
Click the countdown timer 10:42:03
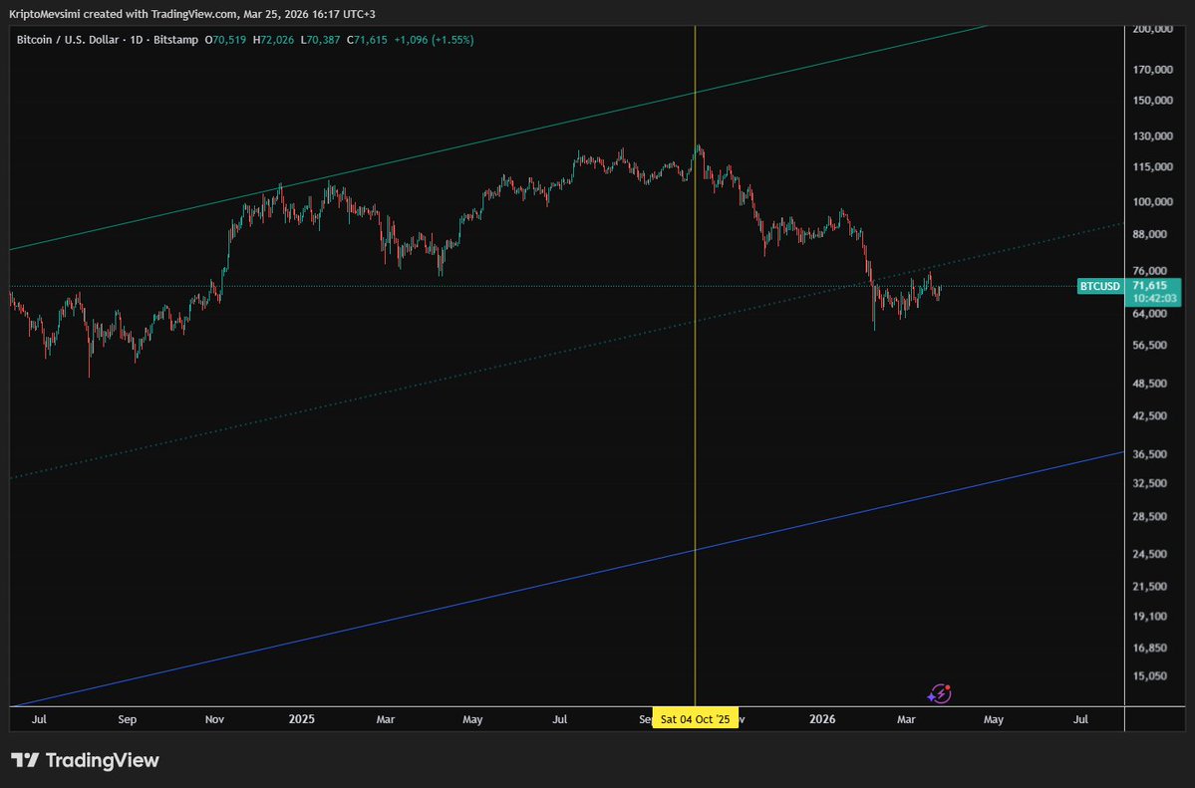[1154, 299]
